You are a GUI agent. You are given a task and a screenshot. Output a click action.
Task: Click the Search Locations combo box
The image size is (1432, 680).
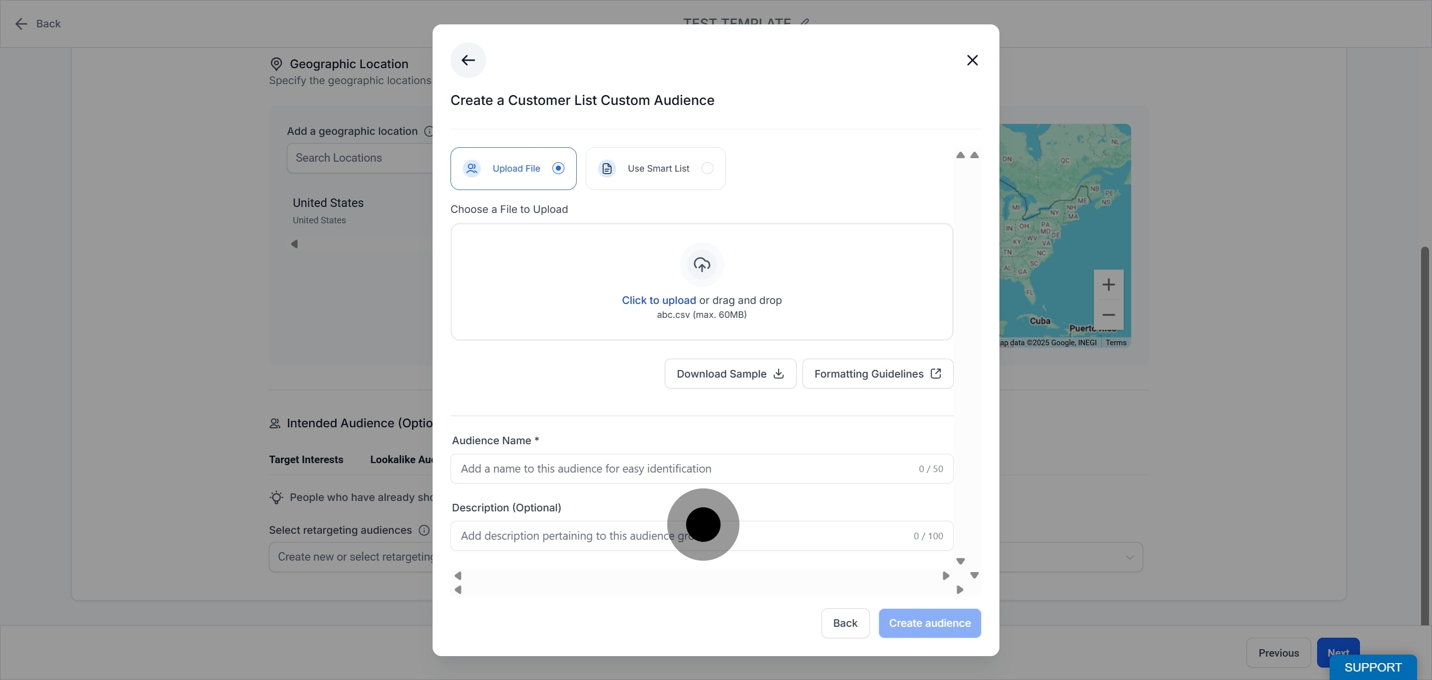[360, 158]
